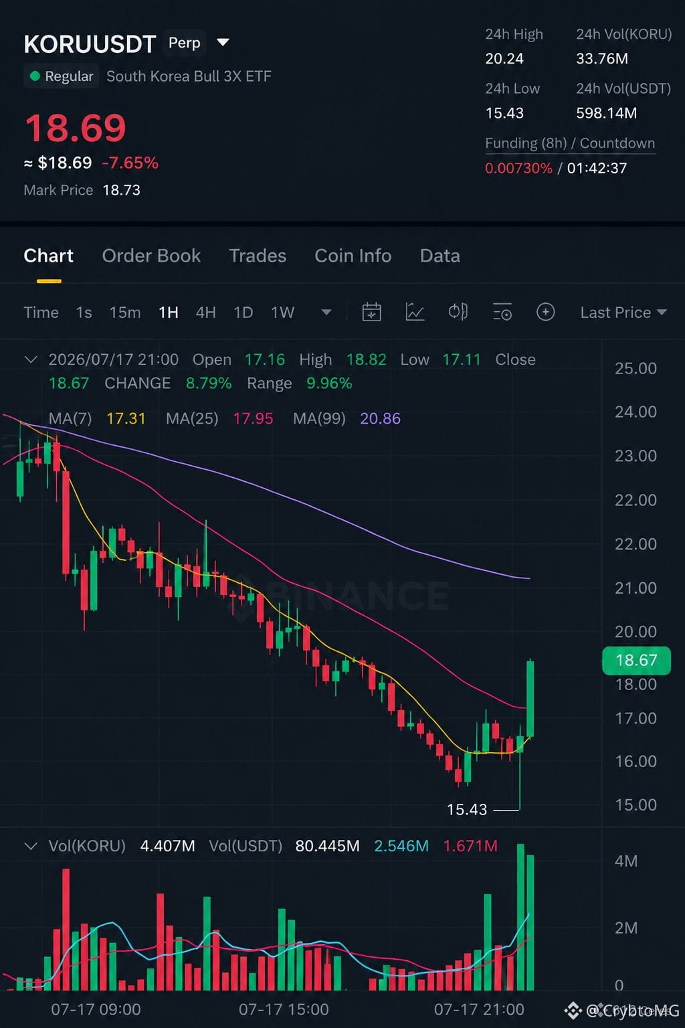Screen dimensions: 685x1028
Task: Select the 15m interval
Action: click(x=125, y=313)
